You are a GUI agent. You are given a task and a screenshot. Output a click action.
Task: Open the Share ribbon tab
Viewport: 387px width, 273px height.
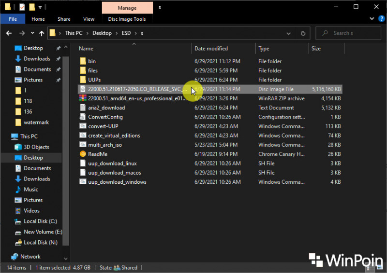[x=64, y=19]
